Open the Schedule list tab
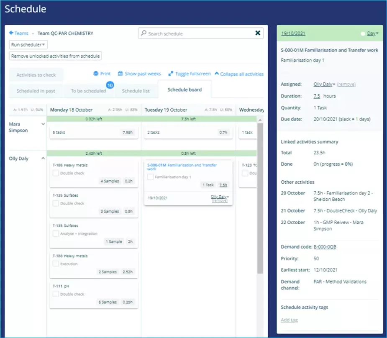 click(x=136, y=91)
